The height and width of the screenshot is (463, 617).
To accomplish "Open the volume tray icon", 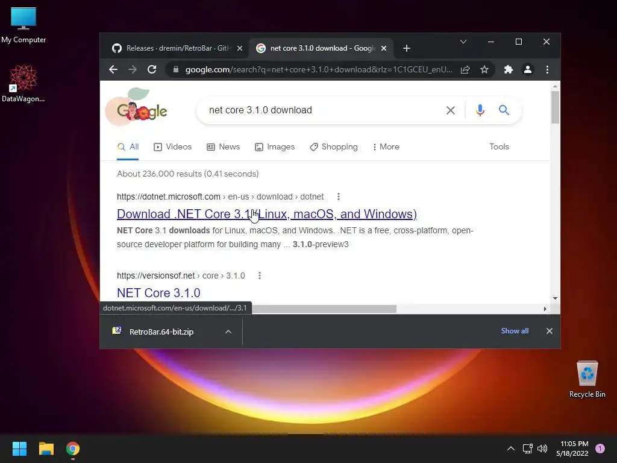I will 542,449.
